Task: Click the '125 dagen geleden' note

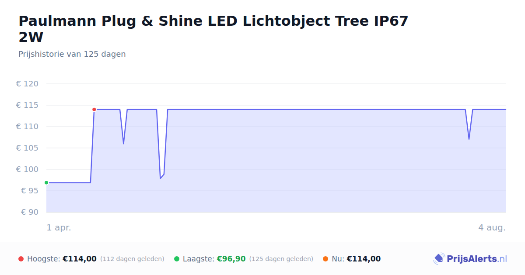Action: click(281, 259)
